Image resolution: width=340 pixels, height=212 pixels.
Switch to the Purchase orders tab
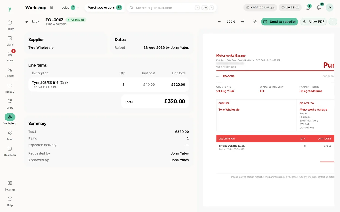pyautogui.click(x=105, y=8)
